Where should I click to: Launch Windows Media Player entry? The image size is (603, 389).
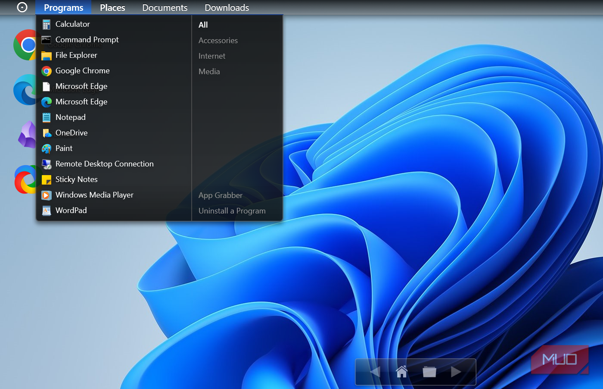pyautogui.click(x=94, y=195)
